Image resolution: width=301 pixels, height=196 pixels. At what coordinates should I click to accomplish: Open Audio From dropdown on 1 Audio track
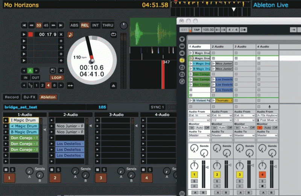point(199,115)
